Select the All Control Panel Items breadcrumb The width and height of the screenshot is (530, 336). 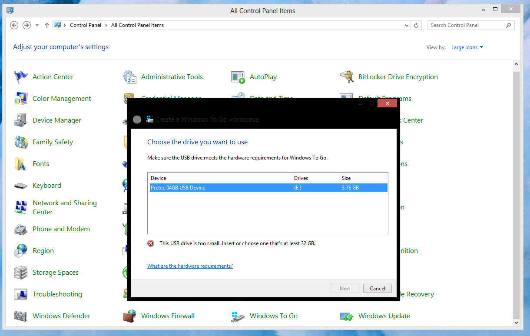tap(137, 25)
